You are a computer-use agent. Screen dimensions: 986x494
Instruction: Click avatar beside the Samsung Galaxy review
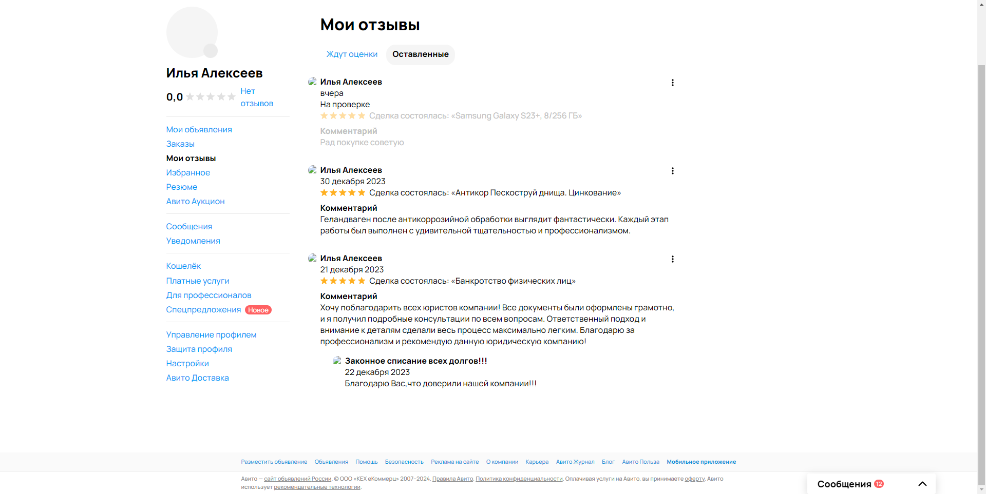point(312,82)
